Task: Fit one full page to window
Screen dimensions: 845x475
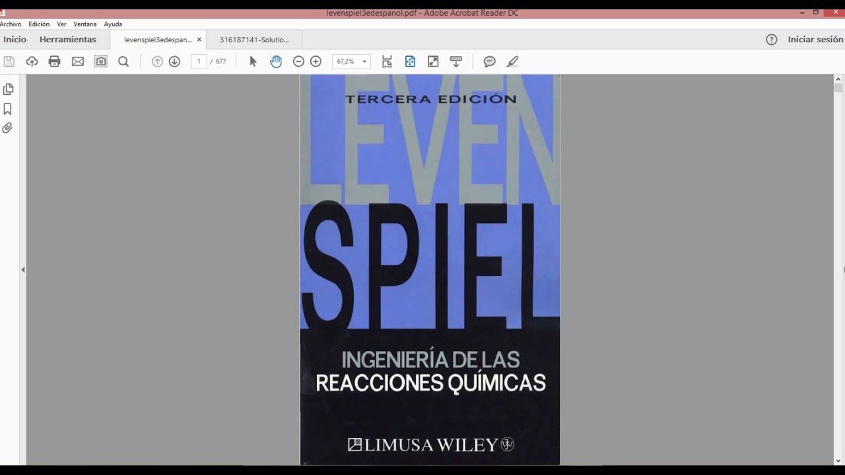Action: (x=410, y=61)
